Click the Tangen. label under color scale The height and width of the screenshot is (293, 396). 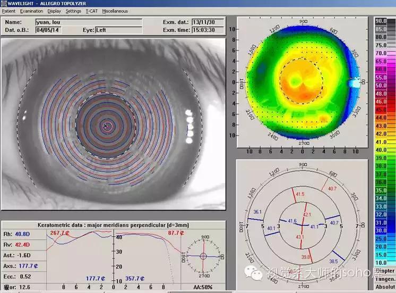coord(385,279)
